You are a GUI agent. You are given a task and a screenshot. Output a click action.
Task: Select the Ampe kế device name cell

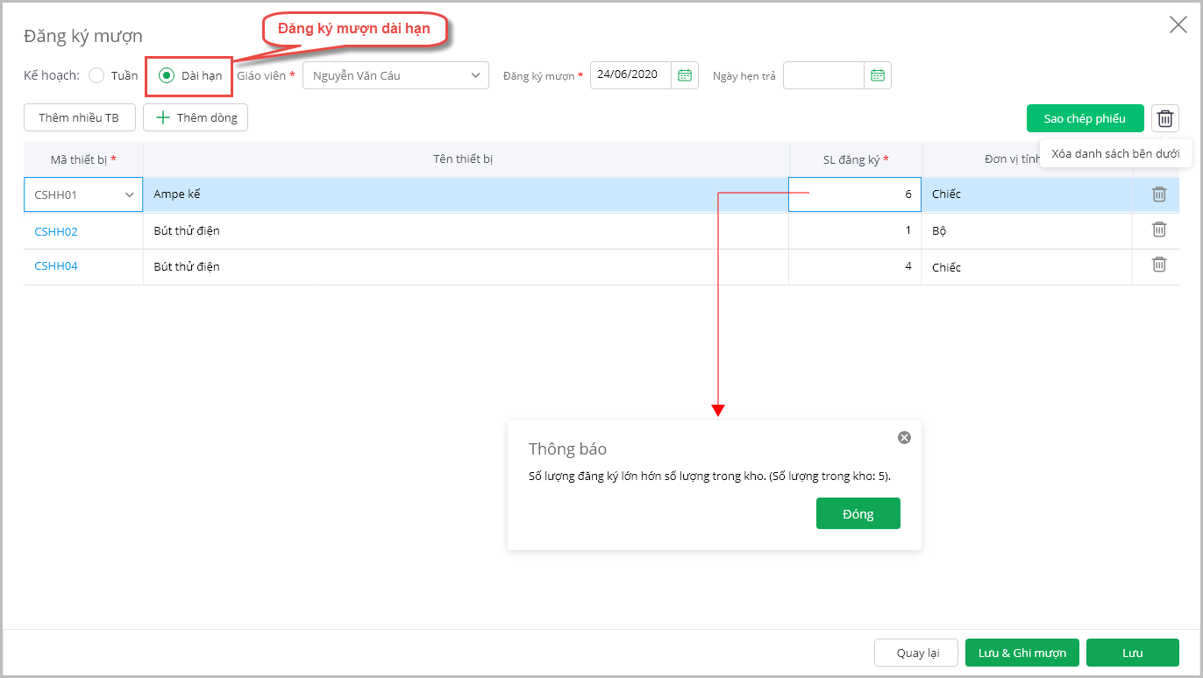coord(466,194)
